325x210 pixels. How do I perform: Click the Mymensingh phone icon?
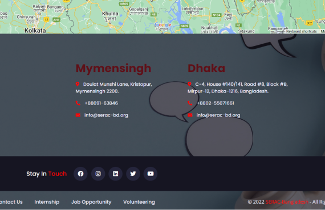[78, 103]
